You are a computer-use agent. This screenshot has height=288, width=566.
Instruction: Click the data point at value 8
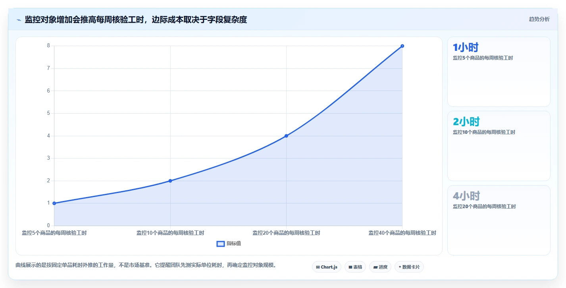(x=402, y=46)
